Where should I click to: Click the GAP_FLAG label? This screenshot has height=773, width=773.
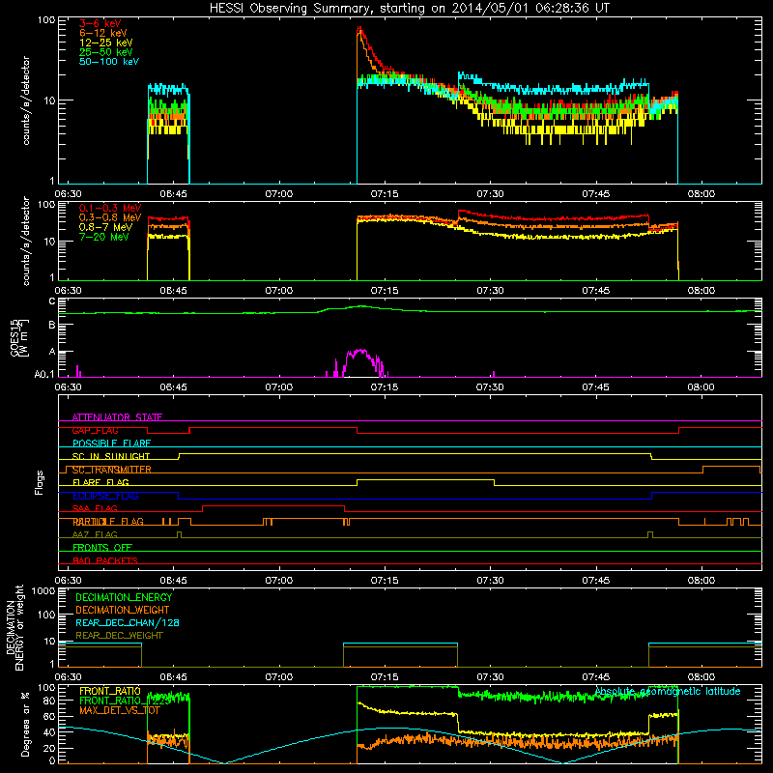click(x=95, y=430)
